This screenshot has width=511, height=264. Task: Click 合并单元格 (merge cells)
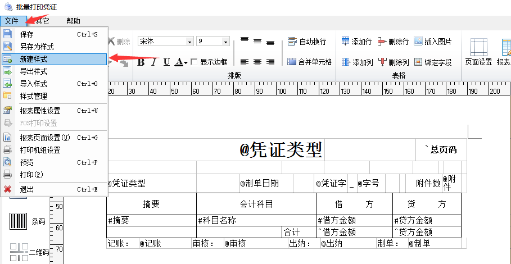coord(309,62)
